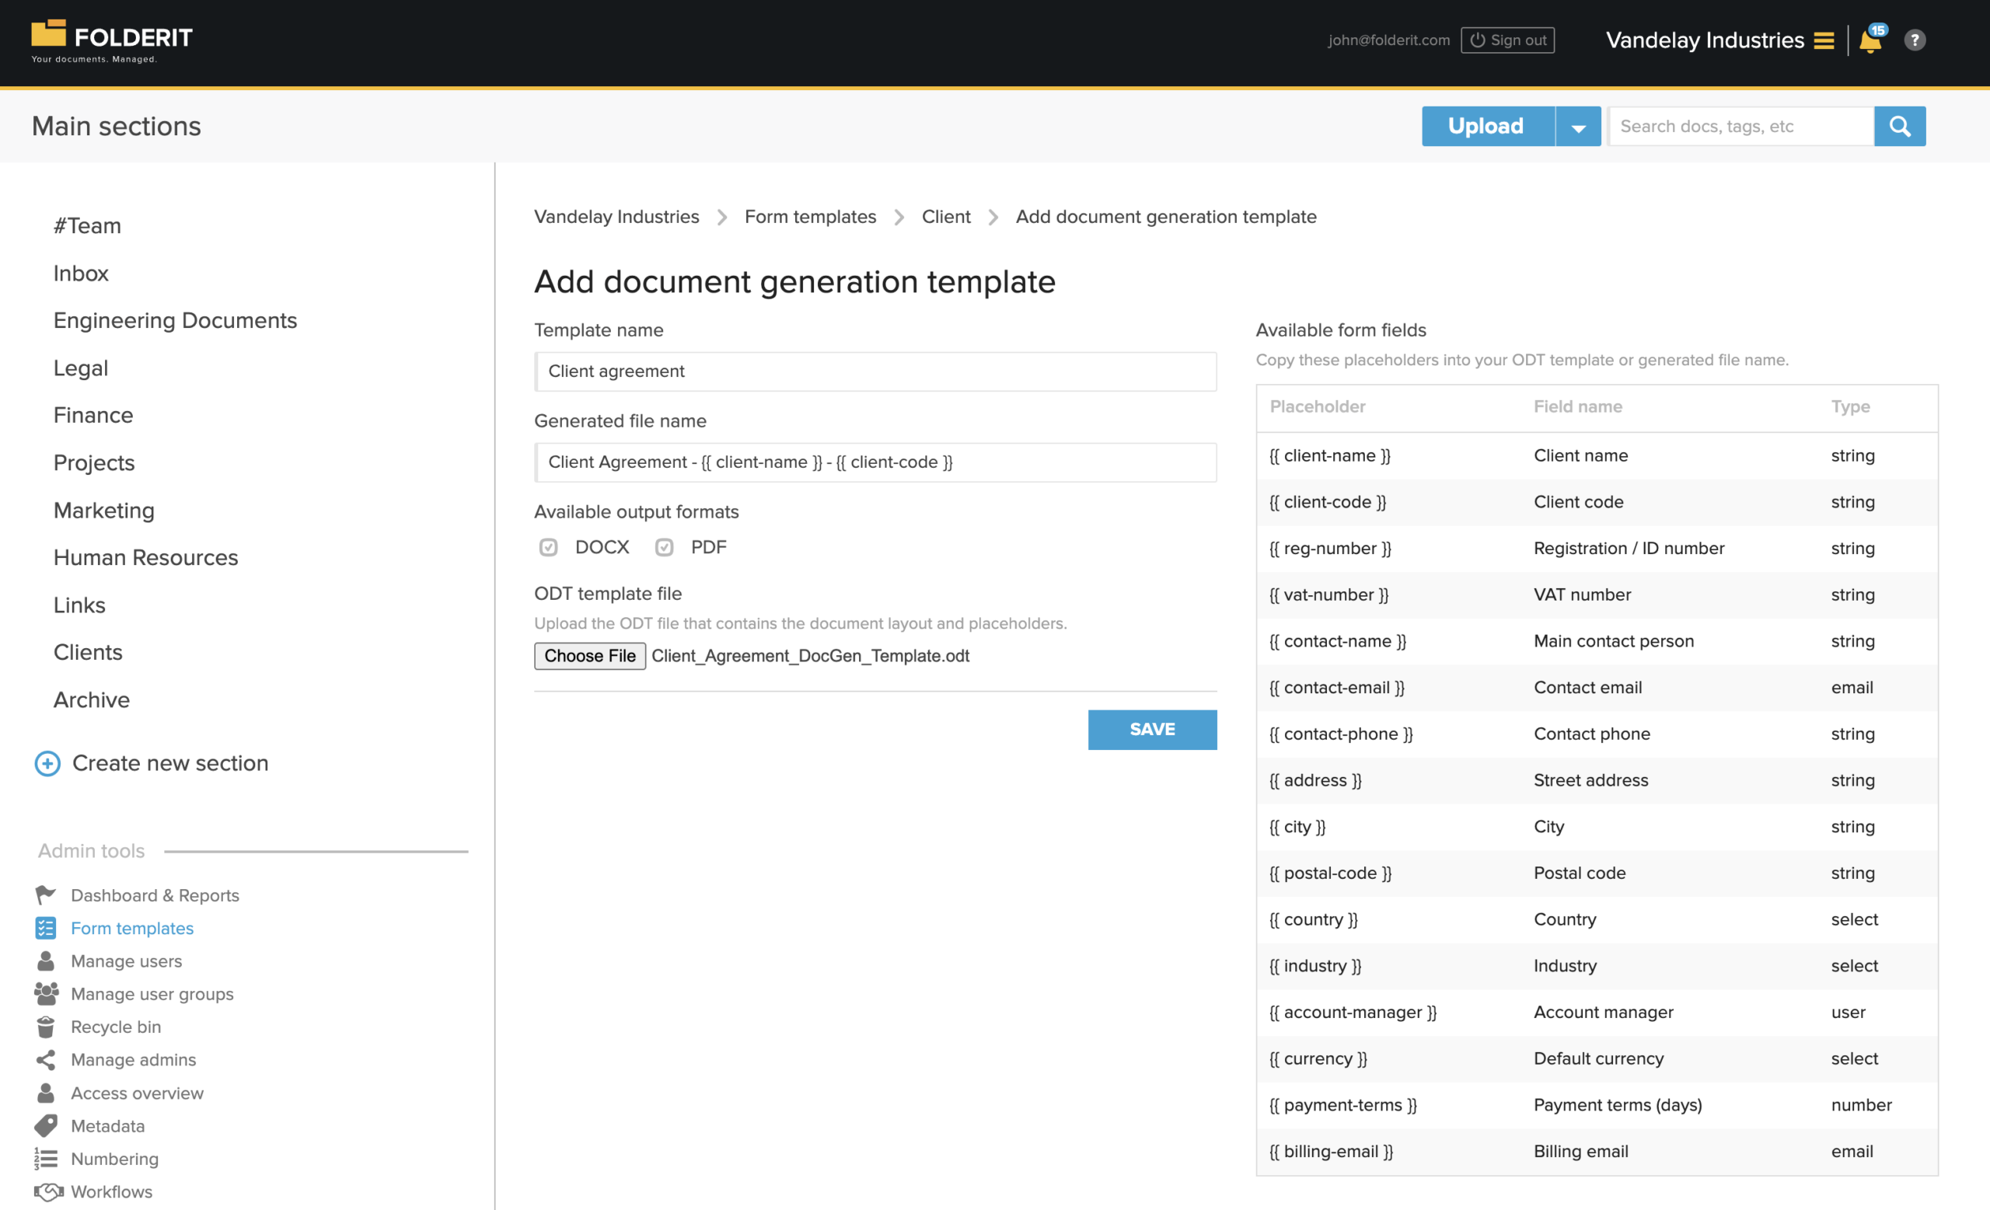
Task: Click the Sign out button
Action: coord(1508,40)
